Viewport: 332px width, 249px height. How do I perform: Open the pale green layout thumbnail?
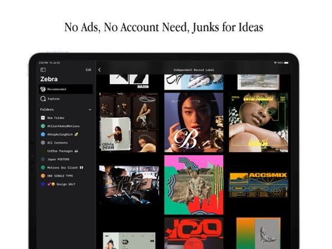tap(129, 241)
